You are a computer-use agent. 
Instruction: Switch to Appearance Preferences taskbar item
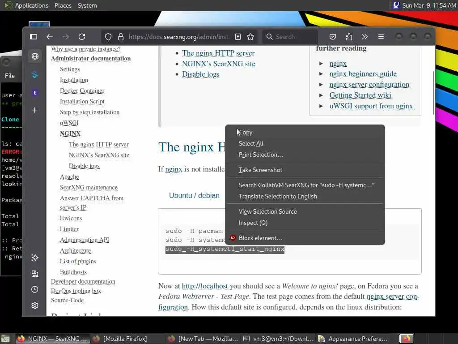coord(353,339)
